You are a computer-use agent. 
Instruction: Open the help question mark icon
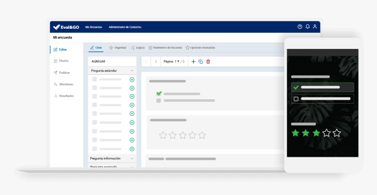(x=300, y=27)
